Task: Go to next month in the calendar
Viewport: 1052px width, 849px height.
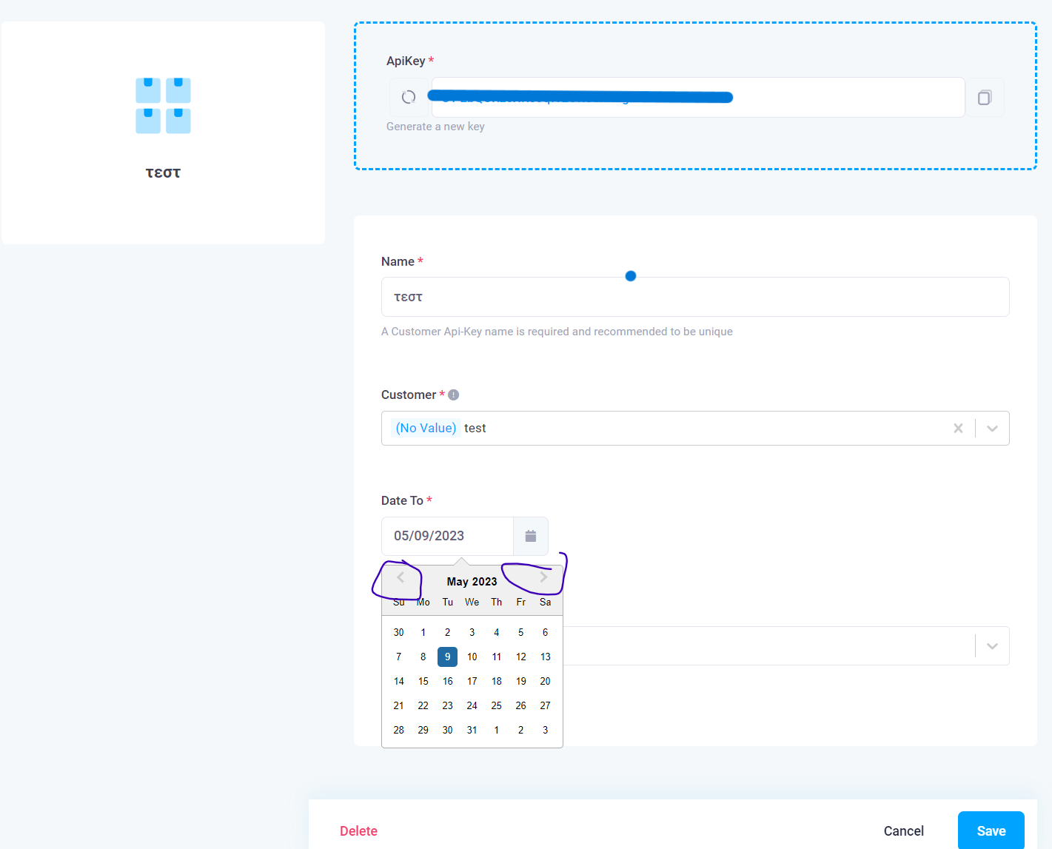Action: click(544, 578)
